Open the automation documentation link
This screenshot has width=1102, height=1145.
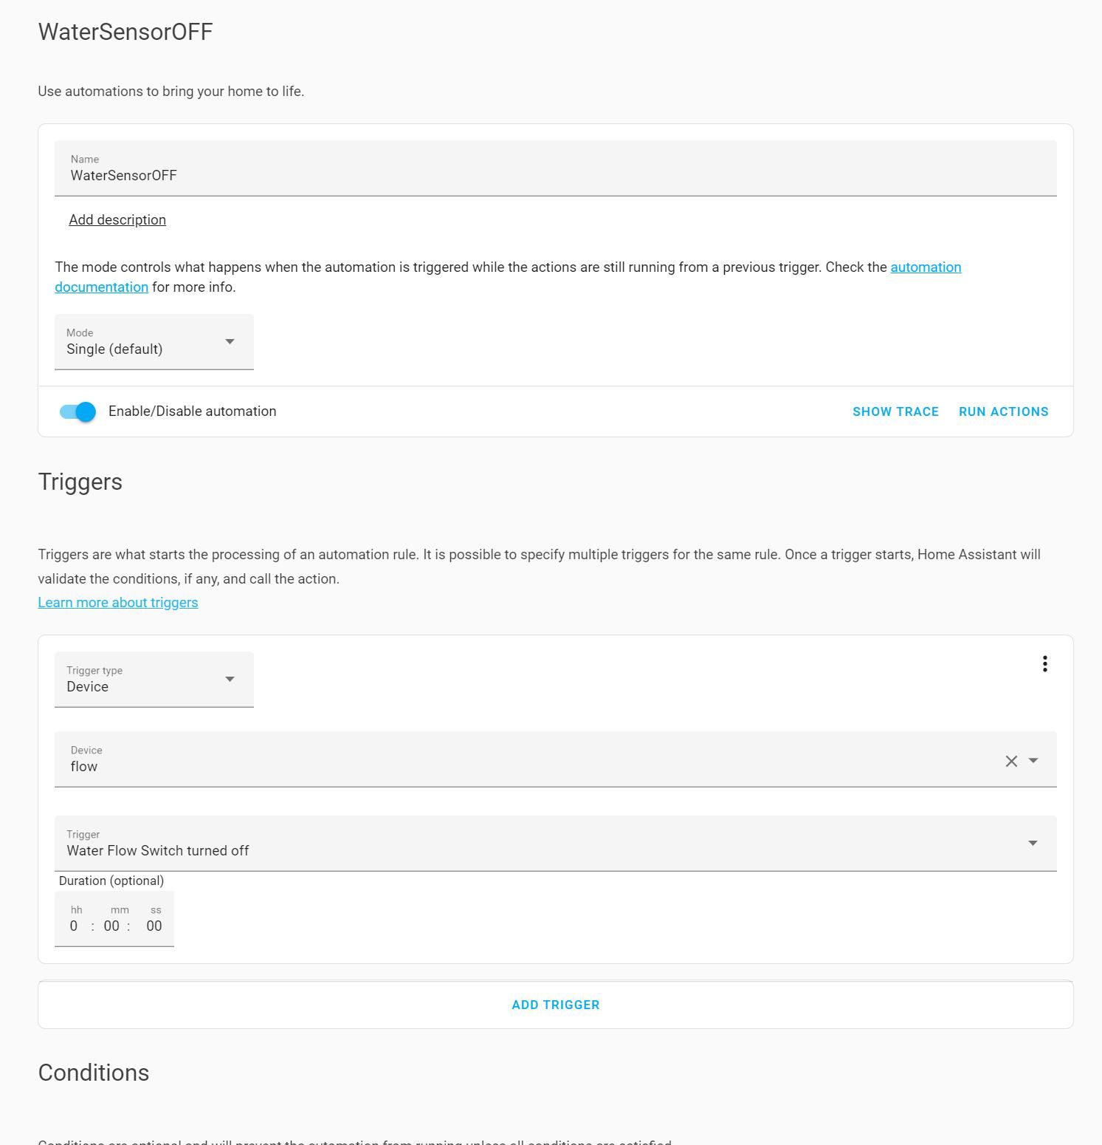926,267
